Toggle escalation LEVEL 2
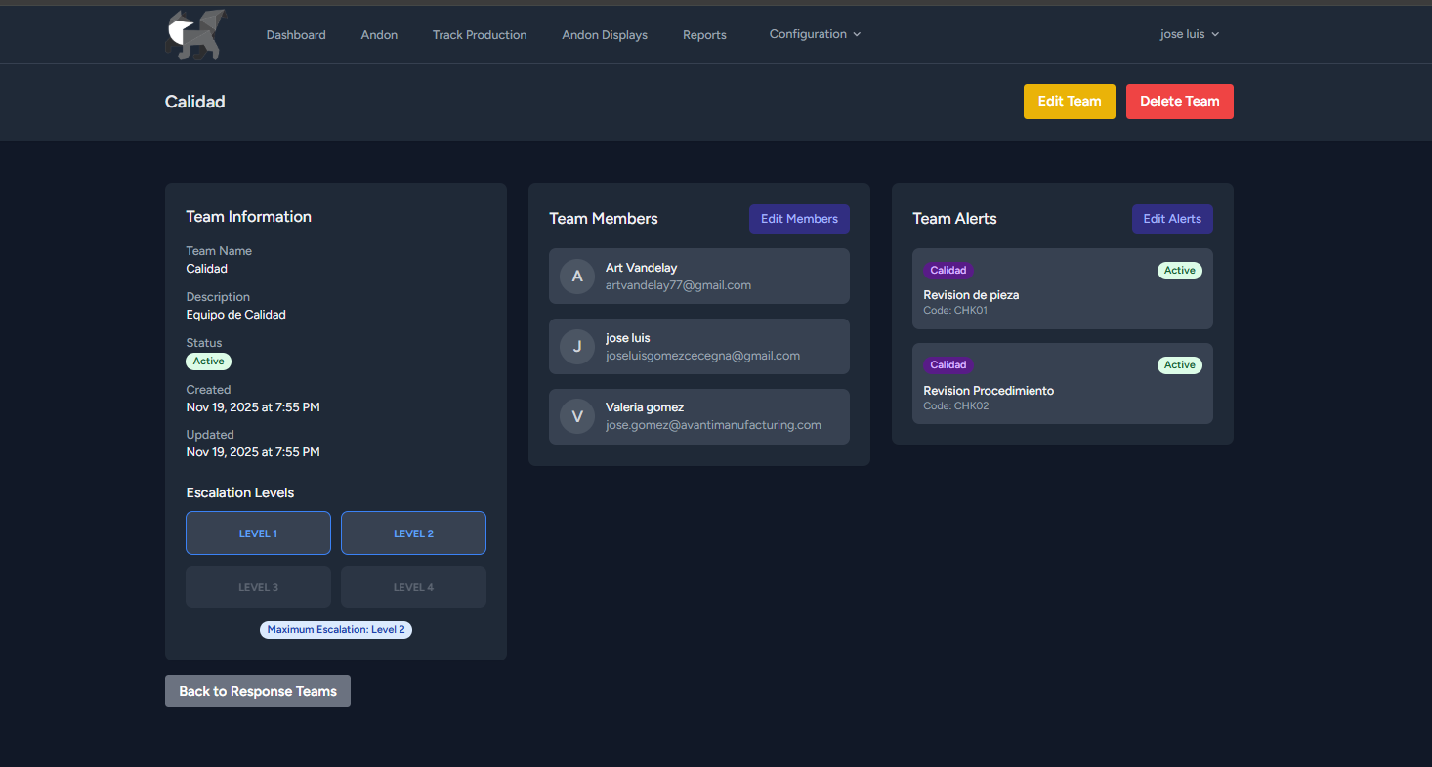This screenshot has width=1432, height=767. pyautogui.click(x=413, y=533)
